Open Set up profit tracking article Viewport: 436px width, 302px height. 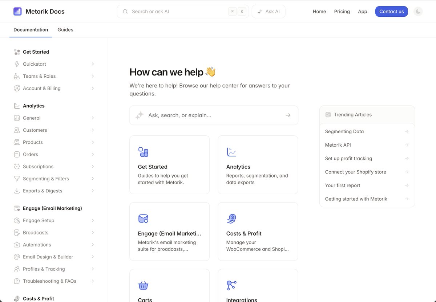click(x=367, y=158)
